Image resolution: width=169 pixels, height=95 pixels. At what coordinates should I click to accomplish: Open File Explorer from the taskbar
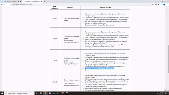point(41,93)
